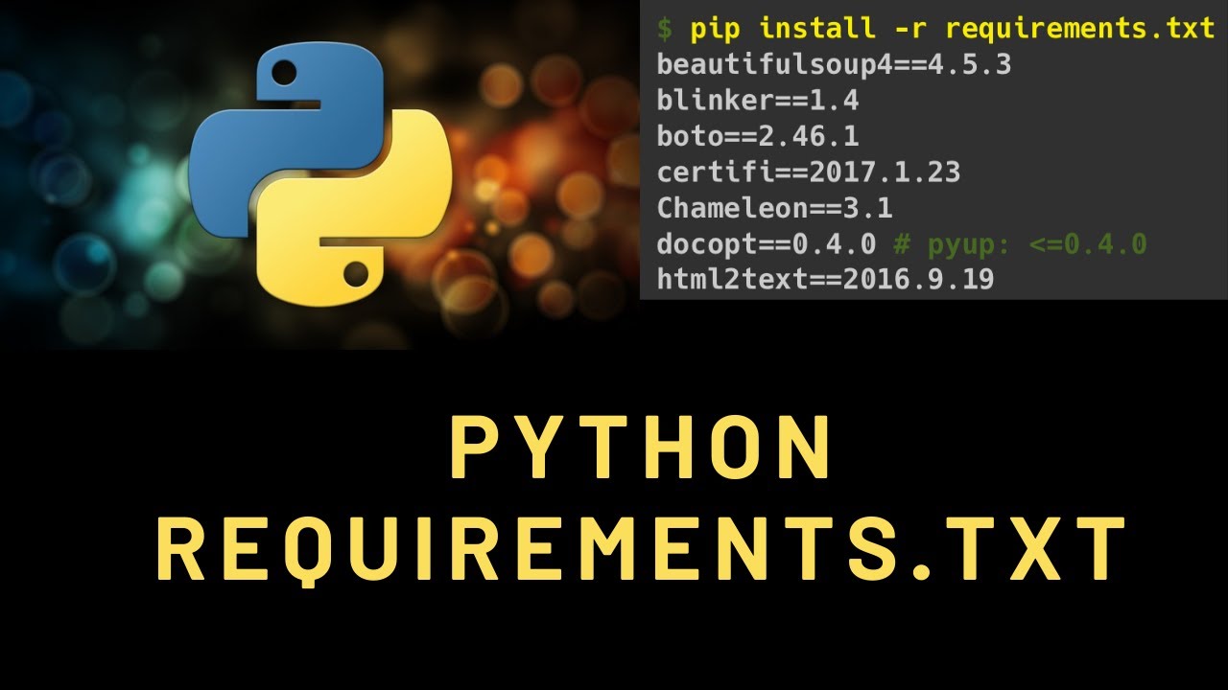Viewport: 1228px width, 690px height.
Task: Click the "REQUIREMENTS.TXT" title text
Action: coord(641,549)
